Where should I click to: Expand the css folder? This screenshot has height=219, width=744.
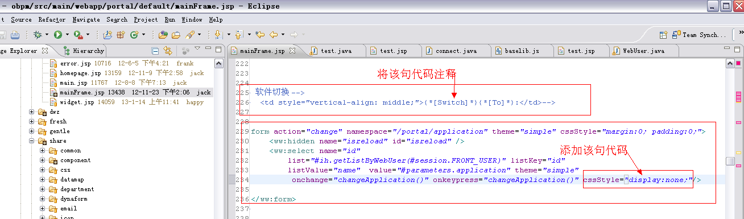43,170
